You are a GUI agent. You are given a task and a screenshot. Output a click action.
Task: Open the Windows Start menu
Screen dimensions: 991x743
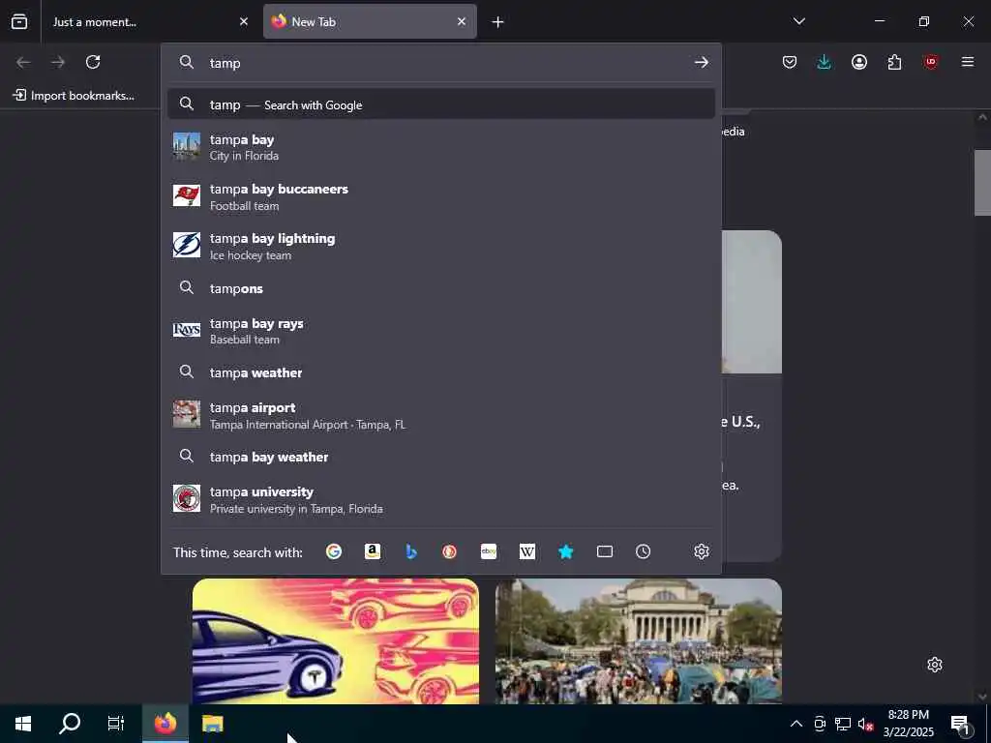coord(23,724)
